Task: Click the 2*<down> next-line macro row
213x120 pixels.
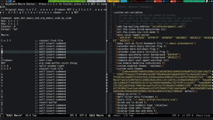Action: point(27,60)
